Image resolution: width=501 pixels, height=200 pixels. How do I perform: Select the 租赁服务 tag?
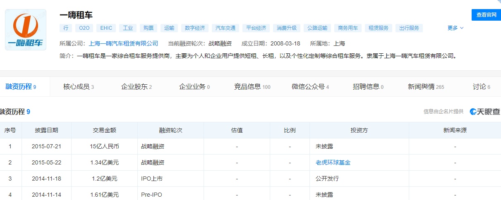coord(379,28)
